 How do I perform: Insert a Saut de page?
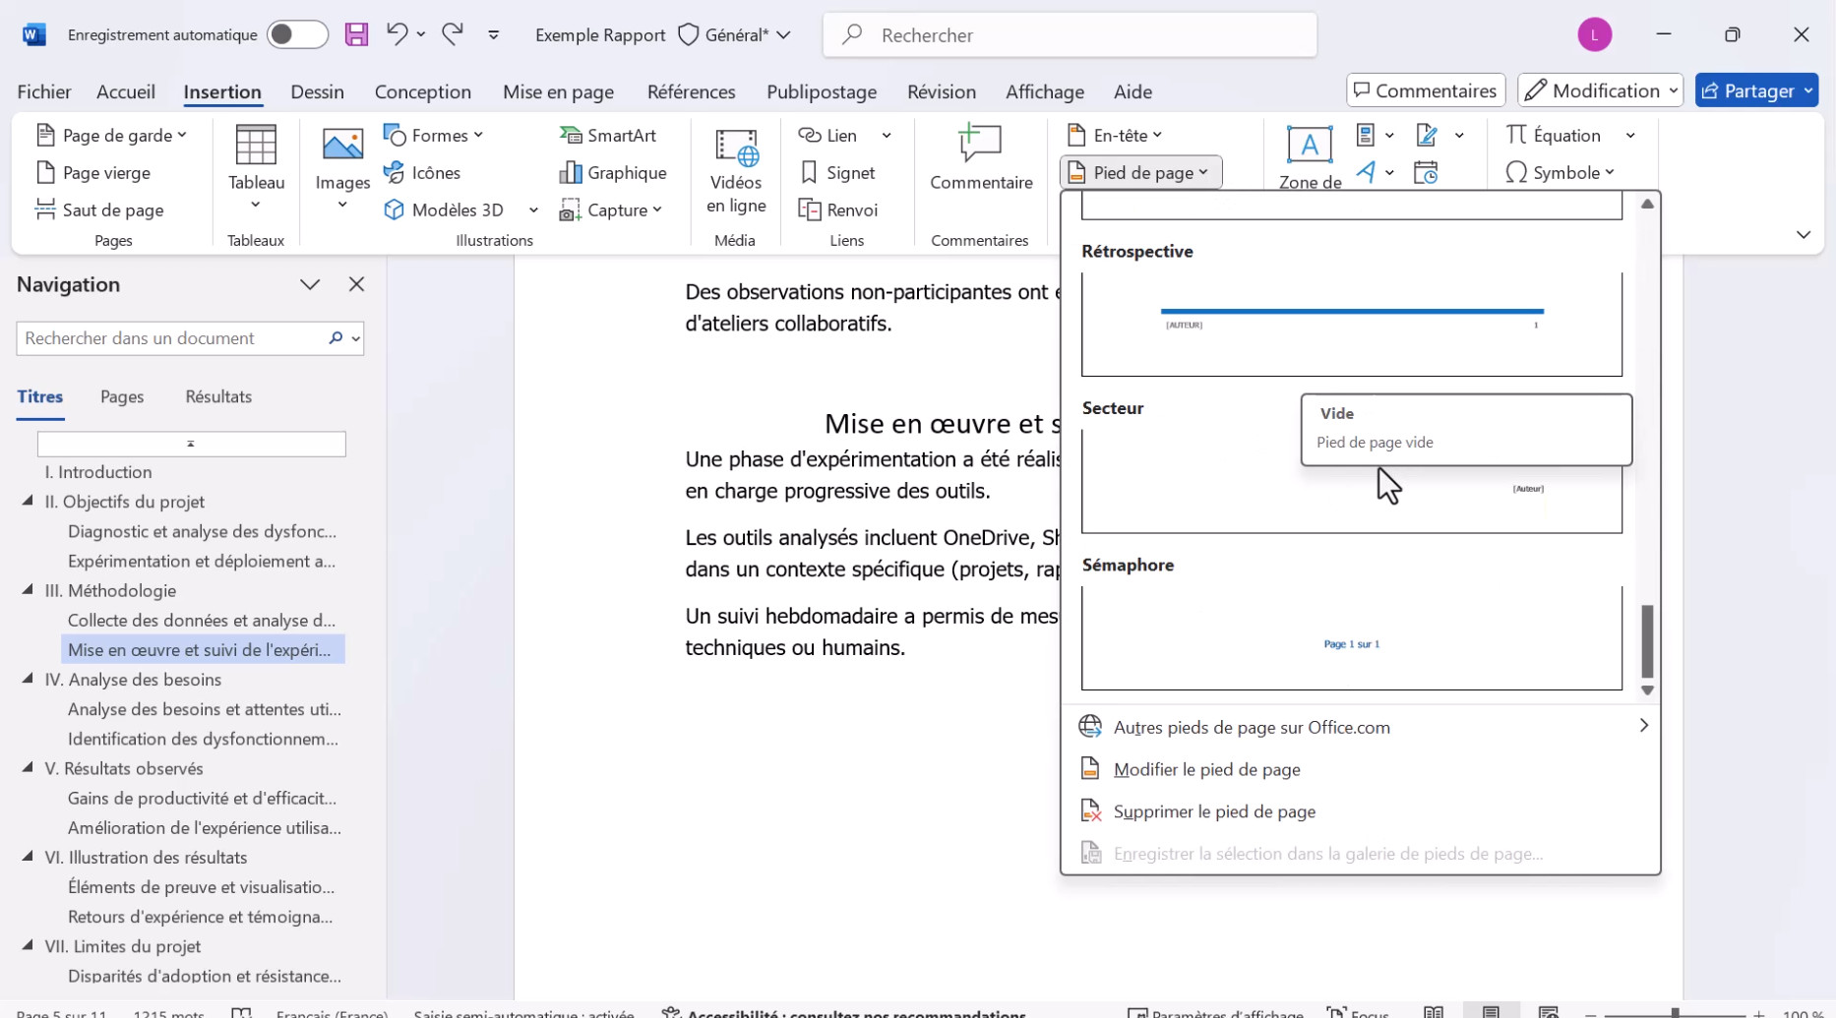99,210
